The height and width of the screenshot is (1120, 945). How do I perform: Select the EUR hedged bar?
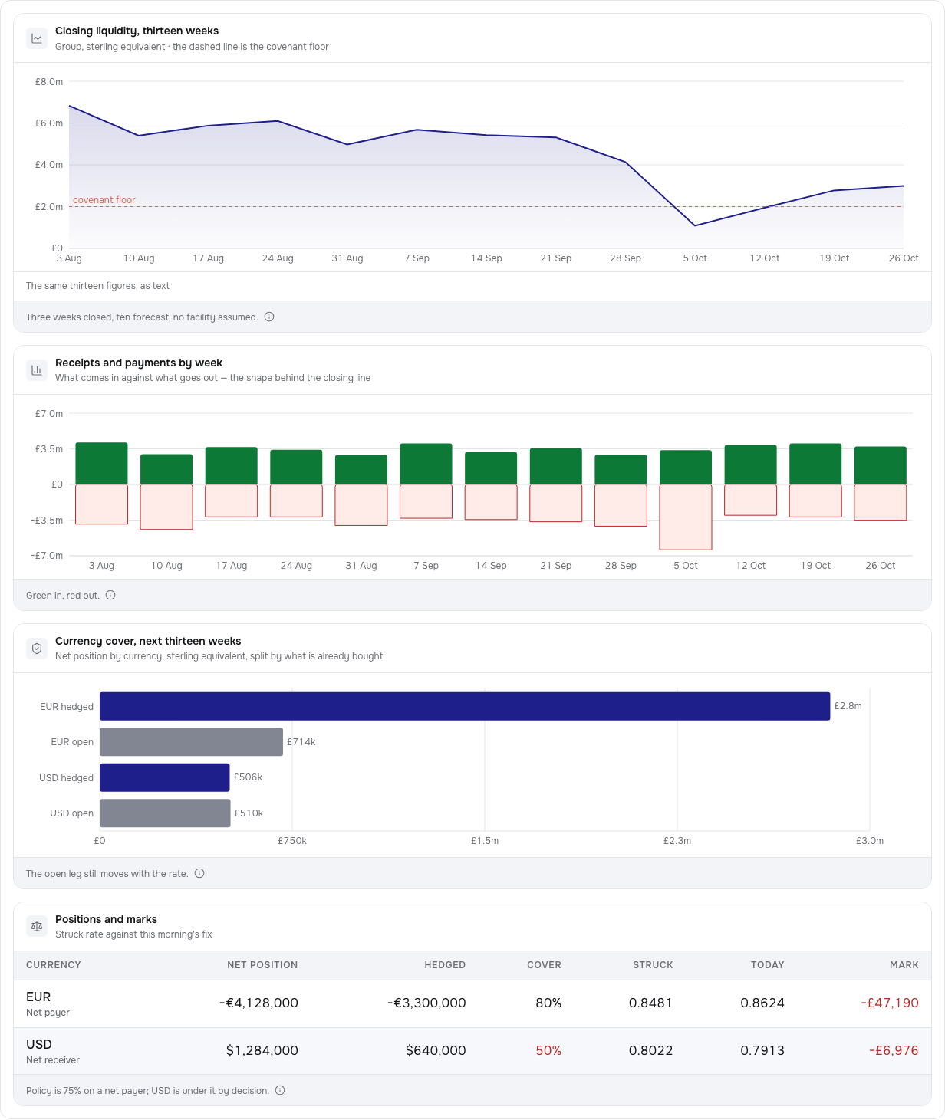click(465, 706)
